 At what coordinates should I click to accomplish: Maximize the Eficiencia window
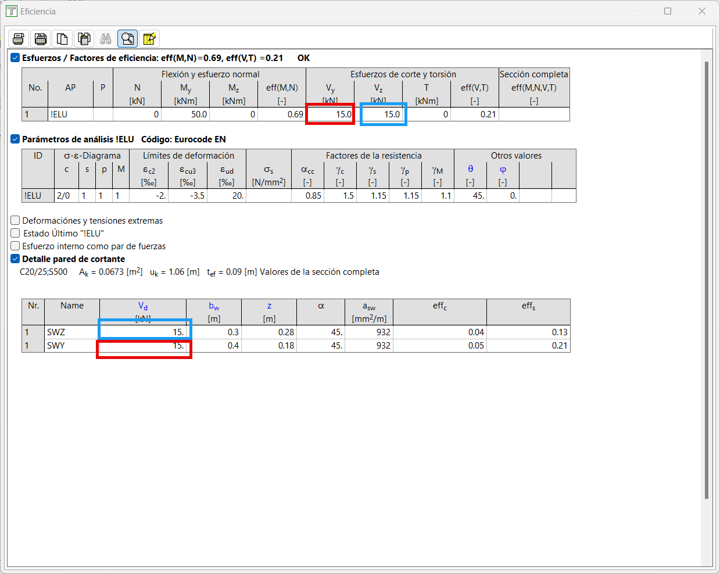click(x=668, y=11)
